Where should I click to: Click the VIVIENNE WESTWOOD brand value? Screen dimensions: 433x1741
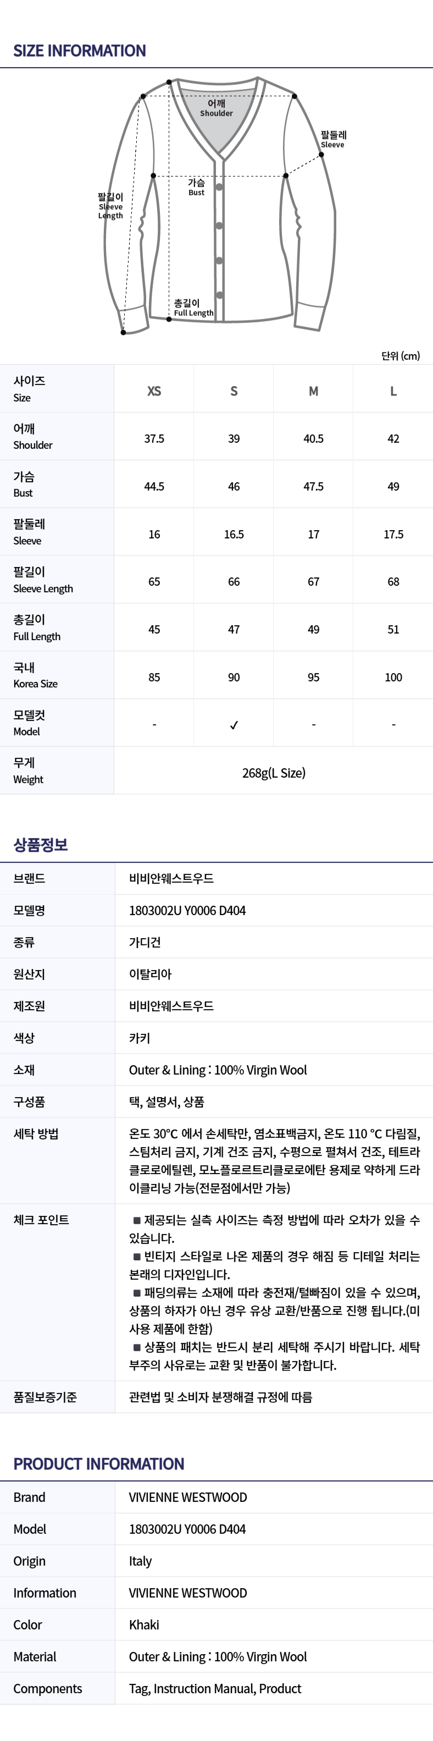pyautogui.click(x=188, y=1497)
